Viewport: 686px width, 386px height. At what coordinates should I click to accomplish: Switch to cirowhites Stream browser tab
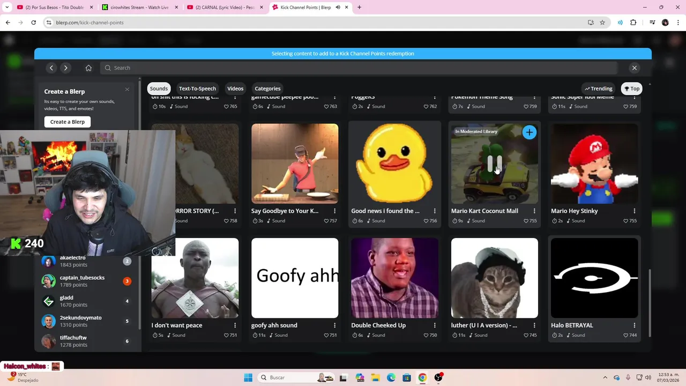pos(139,8)
